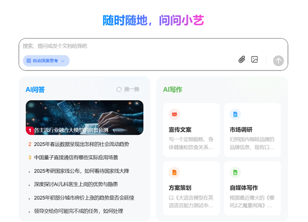This screenshot has width=308, height=222.
Task: Open the 领导交给你可能完不成的任务 question
Action: point(79,211)
